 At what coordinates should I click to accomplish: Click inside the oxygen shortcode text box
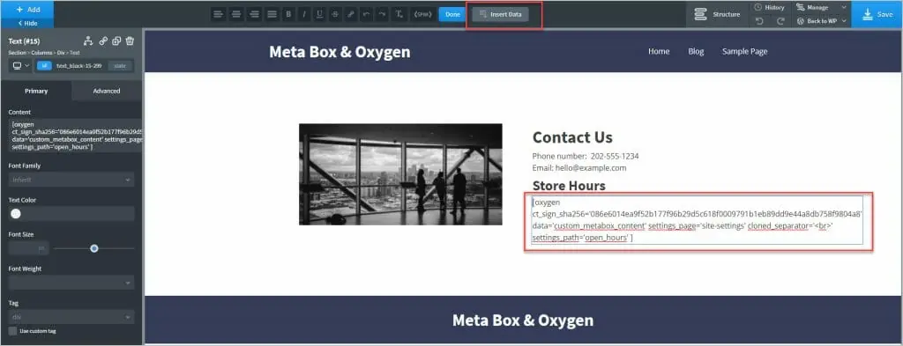tap(698, 220)
